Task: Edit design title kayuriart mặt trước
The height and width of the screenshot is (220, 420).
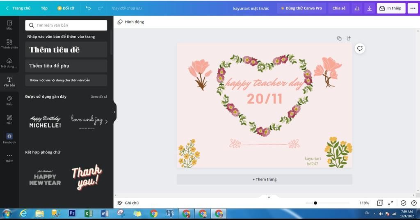Action: tap(251, 8)
